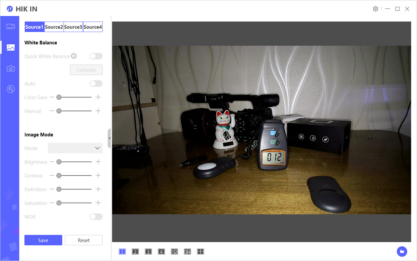Open the camera device sidebar icon
Image resolution: width=417 pixels, height=261 pixels.
point(11,26)
